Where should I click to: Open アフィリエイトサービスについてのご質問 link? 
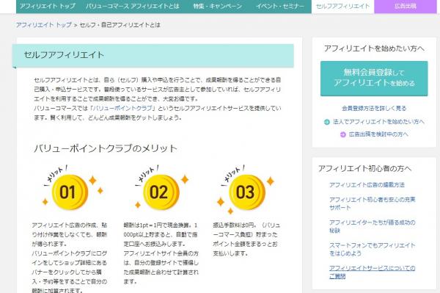(372, 272)
